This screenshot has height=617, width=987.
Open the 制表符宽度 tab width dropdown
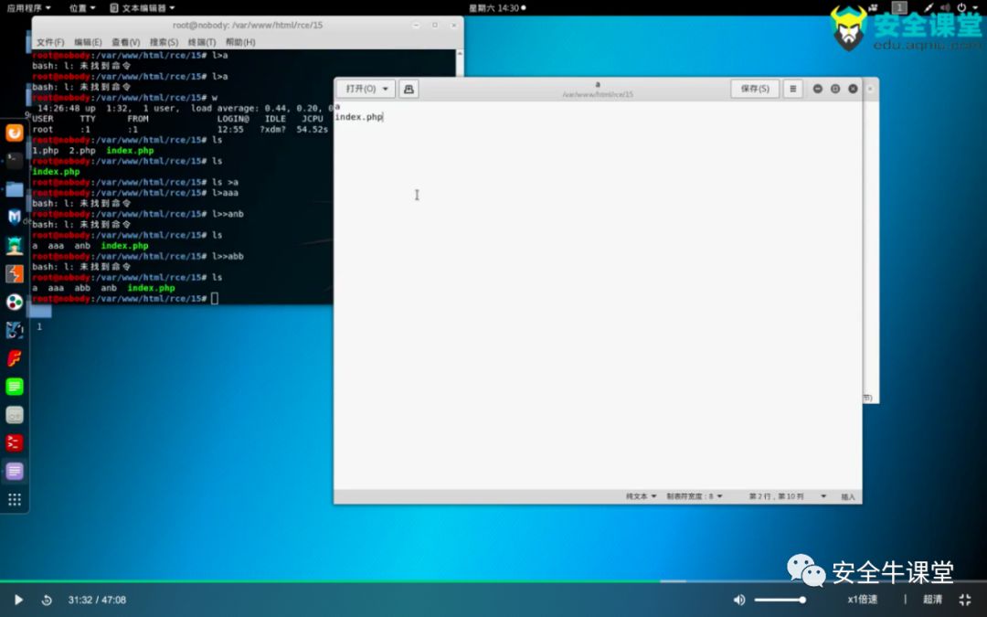(x=695, y=496)
